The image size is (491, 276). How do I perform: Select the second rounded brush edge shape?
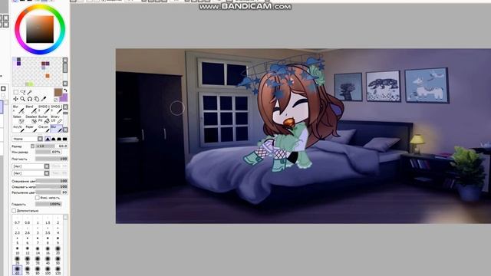point(54,139)
